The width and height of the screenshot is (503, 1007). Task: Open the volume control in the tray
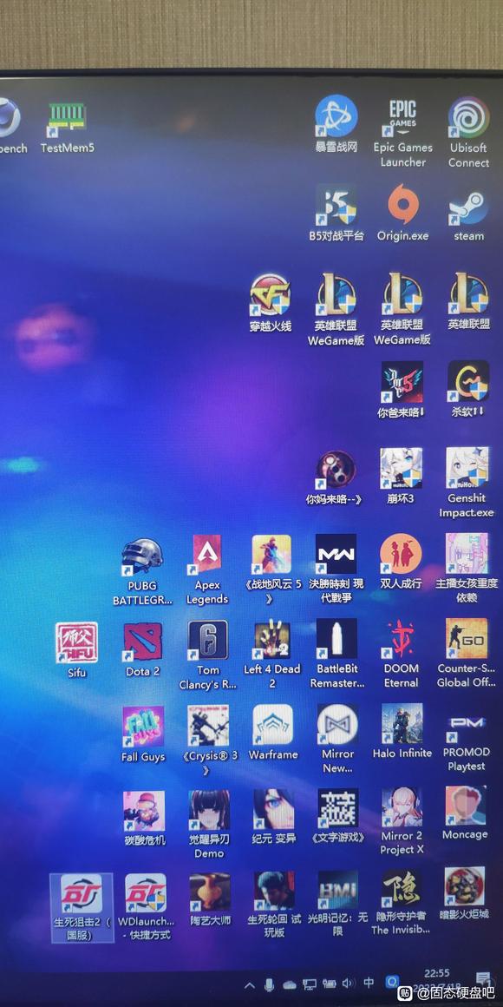click(x=349, y=984)
